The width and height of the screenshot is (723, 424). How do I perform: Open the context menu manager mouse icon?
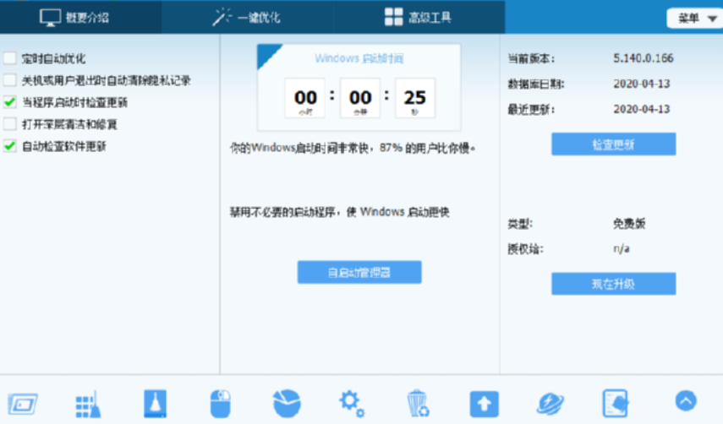221,404
